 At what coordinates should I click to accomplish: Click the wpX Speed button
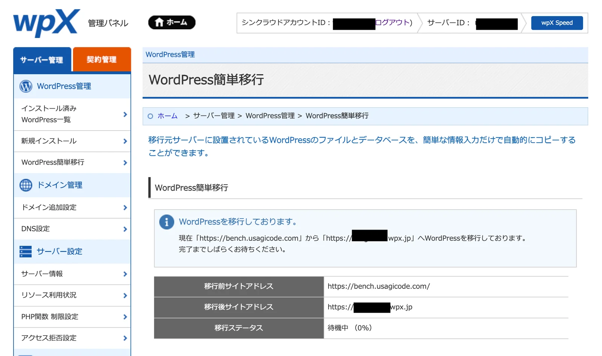[557, 23]
